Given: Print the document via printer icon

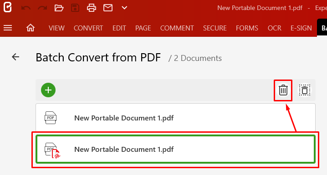Looking at the screenshot, I should (92, 8).
